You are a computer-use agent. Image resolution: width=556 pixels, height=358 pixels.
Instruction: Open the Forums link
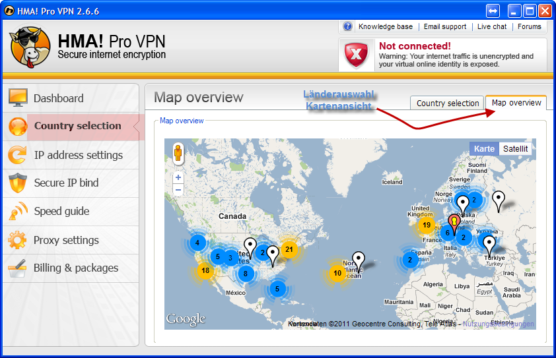530,26
